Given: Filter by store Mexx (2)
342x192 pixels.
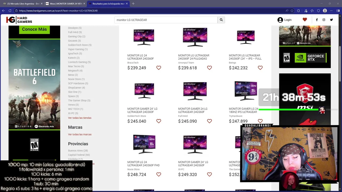Looking at the screenshot, I should (73, 75).
